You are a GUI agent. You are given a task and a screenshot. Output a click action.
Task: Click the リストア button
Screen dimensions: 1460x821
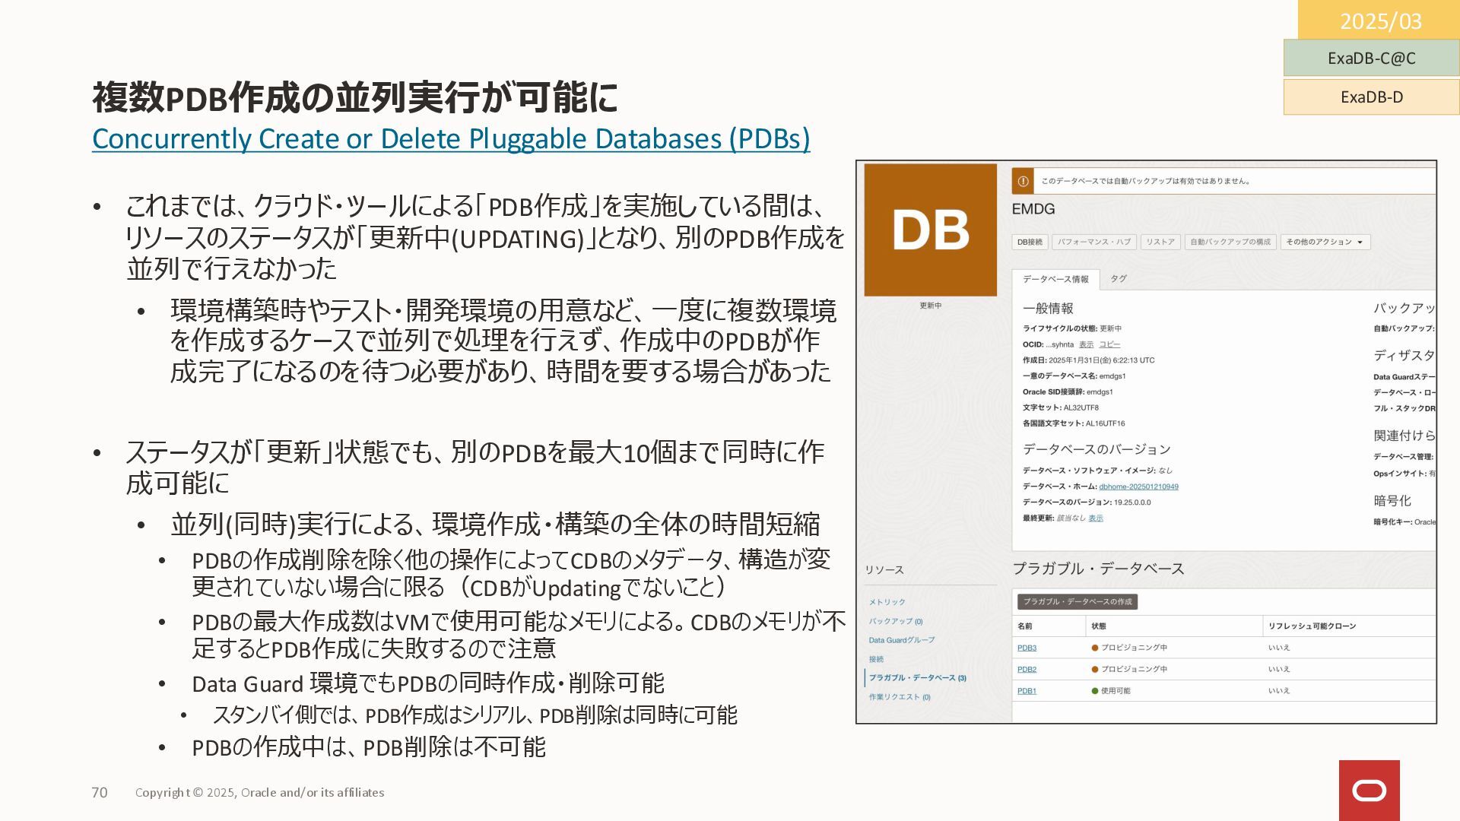click(1160, 242)
